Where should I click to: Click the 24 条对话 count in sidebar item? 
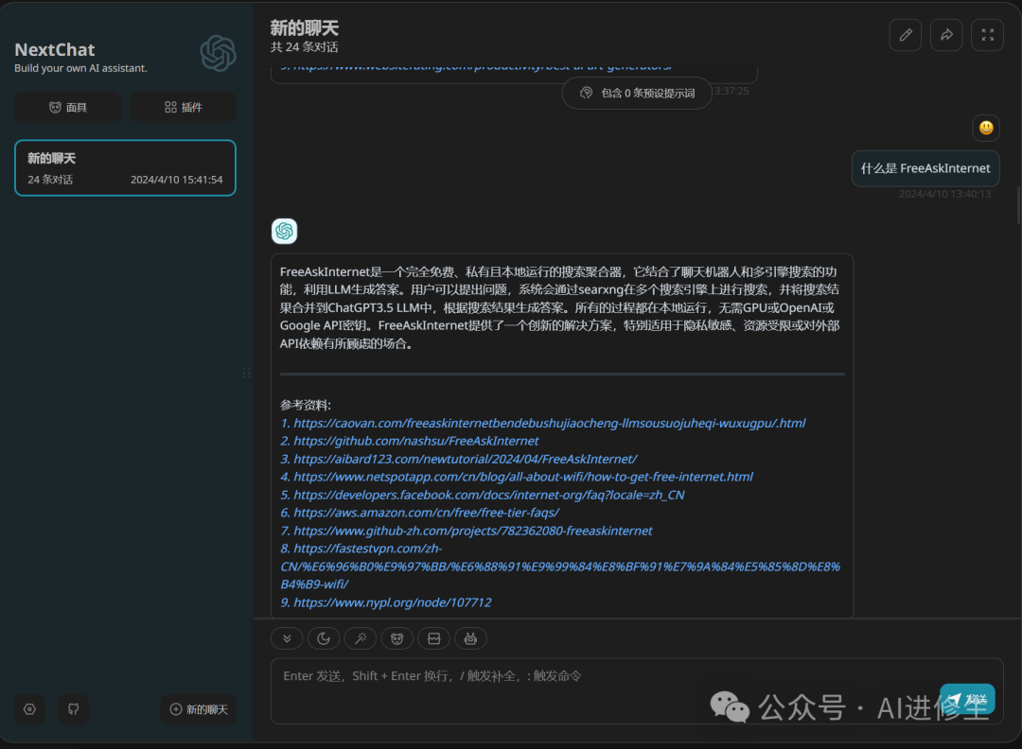[x=50, y=180]
